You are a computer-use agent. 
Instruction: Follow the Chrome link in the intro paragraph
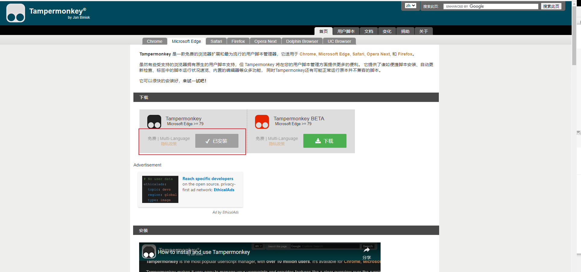click(x=308, y=54)
